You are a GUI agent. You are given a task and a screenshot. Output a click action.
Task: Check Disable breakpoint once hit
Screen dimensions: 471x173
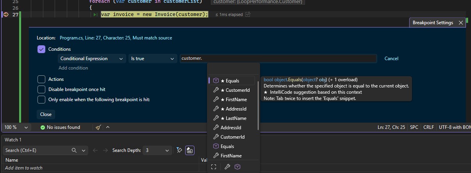click(x=41, y=89)
